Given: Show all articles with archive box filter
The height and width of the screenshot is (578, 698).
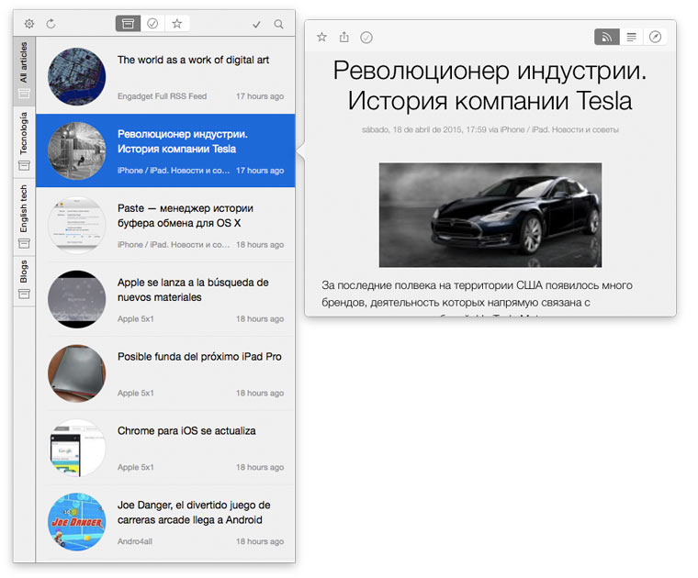Looking at the screenshot, I should pos(129,24).
